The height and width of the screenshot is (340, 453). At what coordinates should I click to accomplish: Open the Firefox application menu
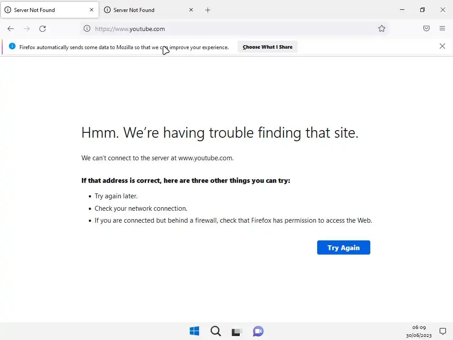[x=442, y=28]
